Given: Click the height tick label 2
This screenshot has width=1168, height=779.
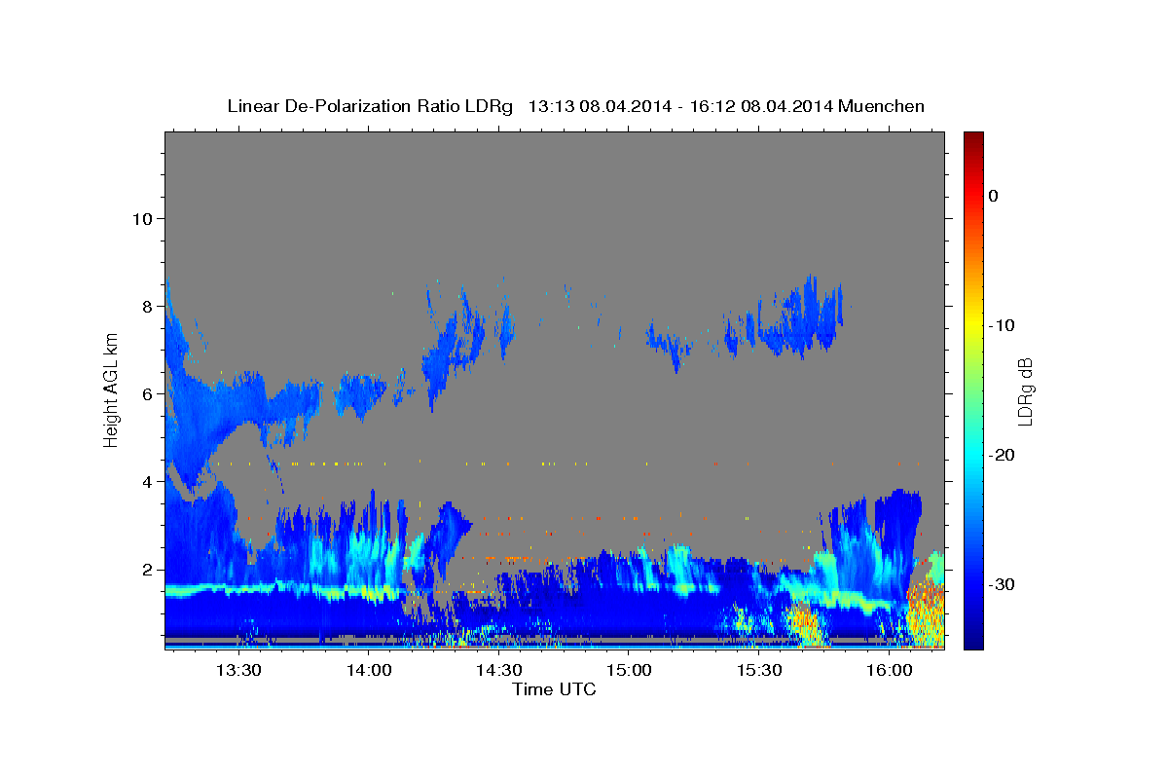Looking at the screenshot, I should [x=146, y=569].
